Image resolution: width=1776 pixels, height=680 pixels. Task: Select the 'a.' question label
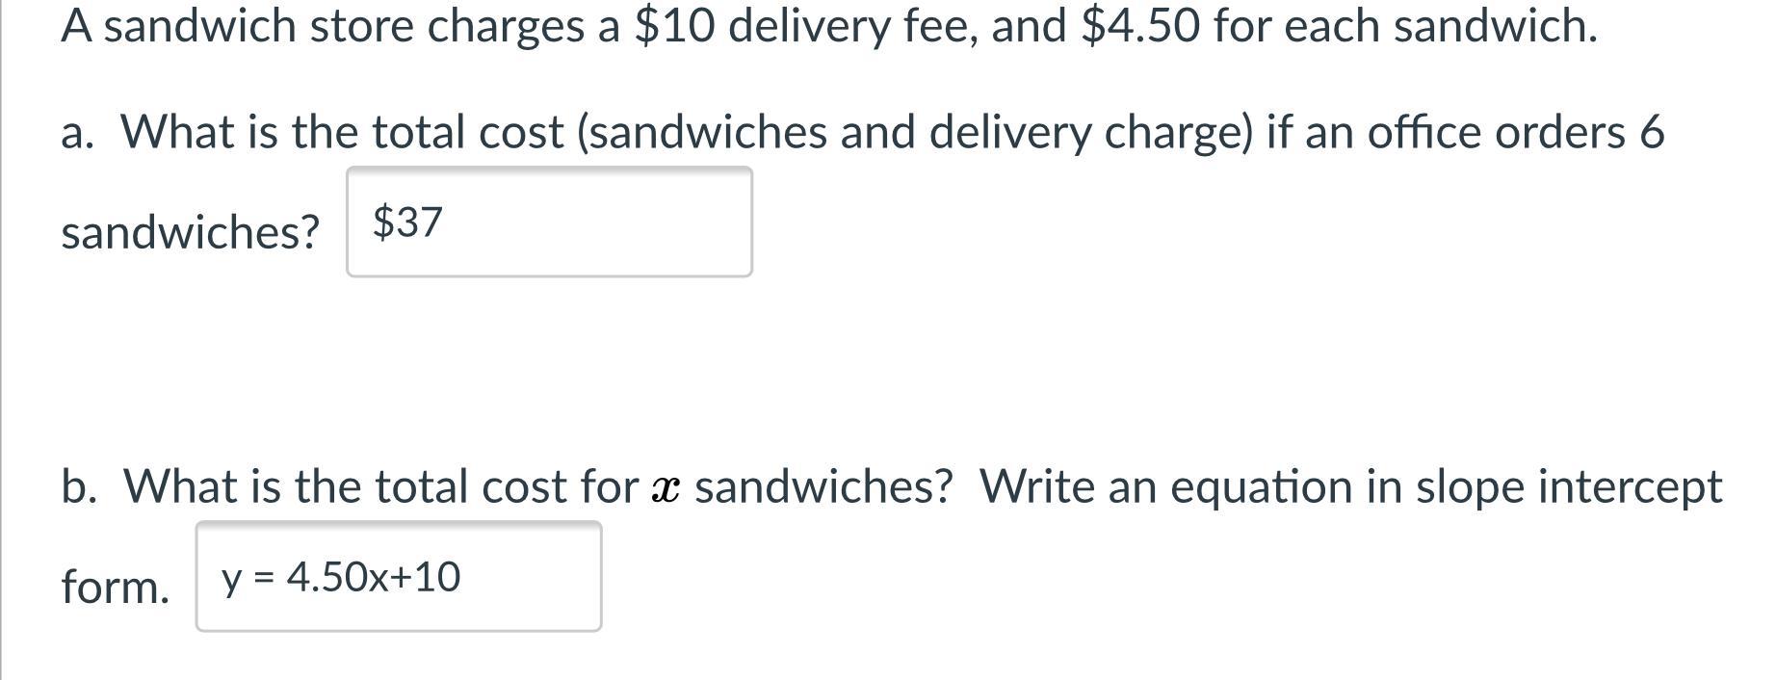click(78, 132)
